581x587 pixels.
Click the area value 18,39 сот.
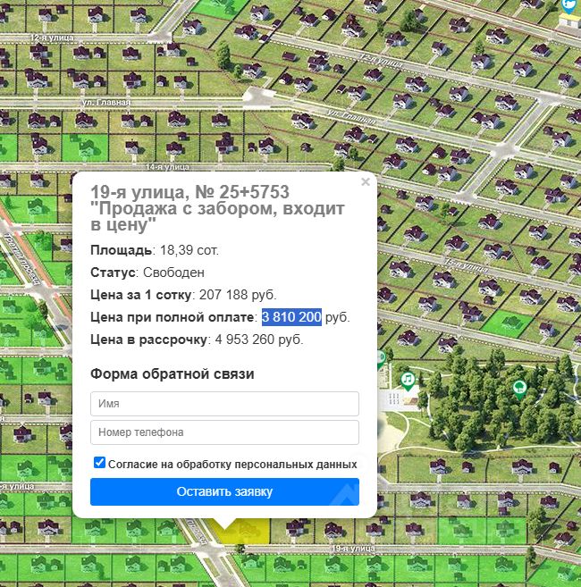[189, 250]
